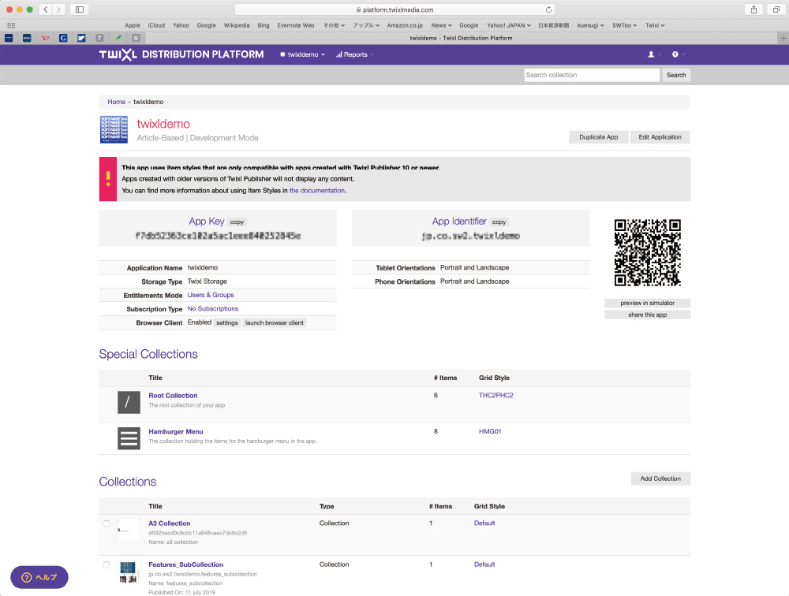789x596 pixels.
Task: Copy the App Key
Action: [237, 222]
